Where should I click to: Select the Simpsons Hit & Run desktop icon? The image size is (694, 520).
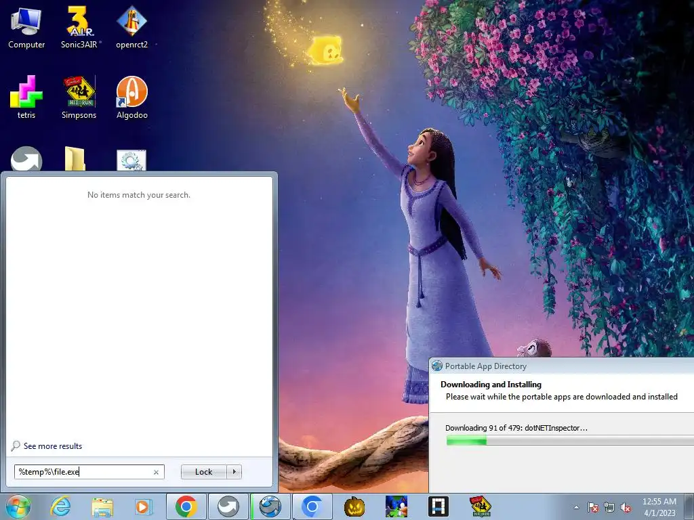point(79,97)
